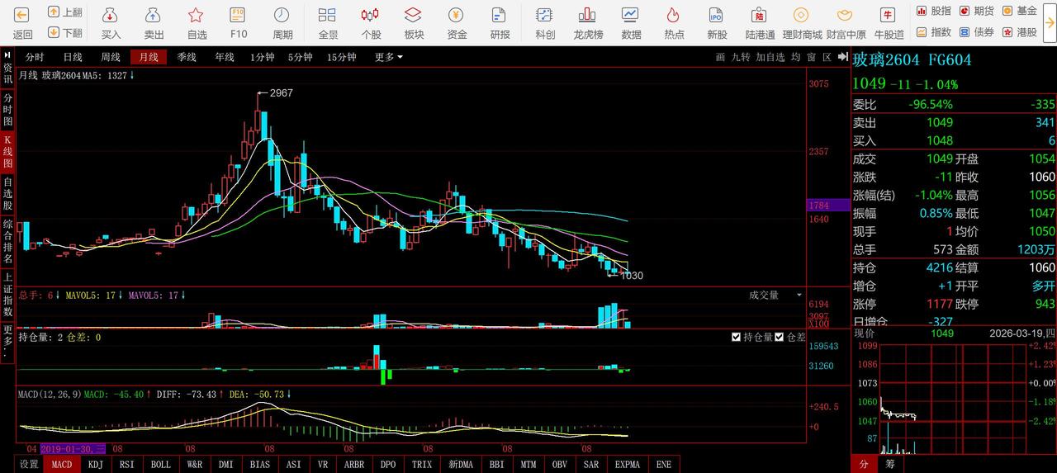1057x473 pixels.
Task: Click the 设置 indicator settings button
Action: 29,465
